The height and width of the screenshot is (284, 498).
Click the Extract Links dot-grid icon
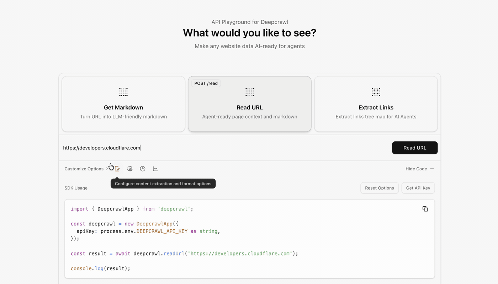click(376, 92)
